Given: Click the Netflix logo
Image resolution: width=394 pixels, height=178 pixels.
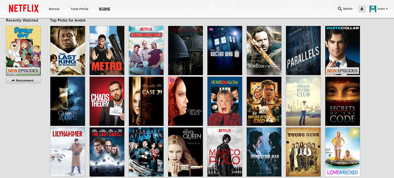Looking at the screenshot, I should (x=23, y=8).
